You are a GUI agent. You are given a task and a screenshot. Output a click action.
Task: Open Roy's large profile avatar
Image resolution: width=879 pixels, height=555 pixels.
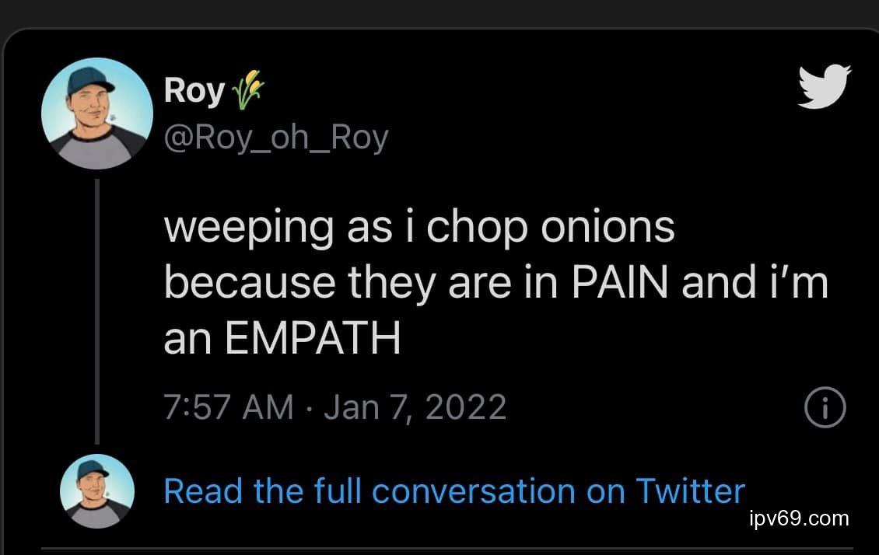pyautogui.click(x=97, y=113)
